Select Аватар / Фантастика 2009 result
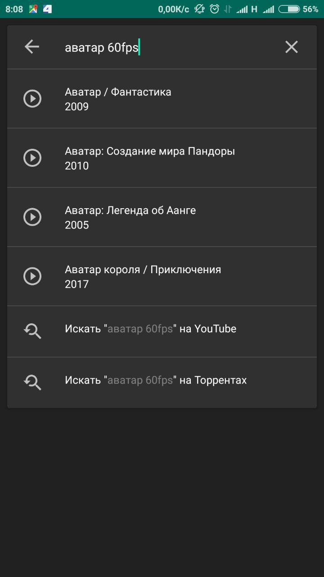This screenshot has width=324, height=577. tap(162, 99)
